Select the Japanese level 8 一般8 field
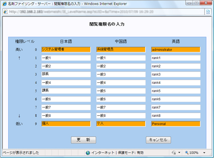Image resolution: width=214 pixels, height=158 pixels. click(66, 116)
